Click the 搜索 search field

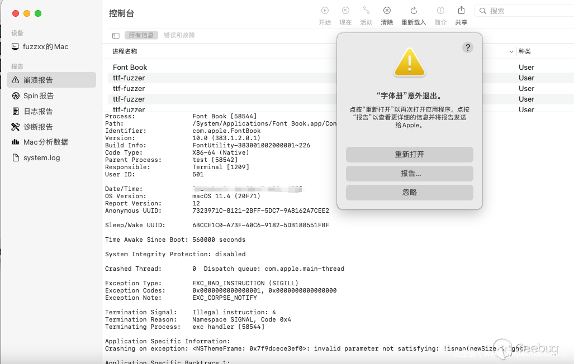[525, 11]
